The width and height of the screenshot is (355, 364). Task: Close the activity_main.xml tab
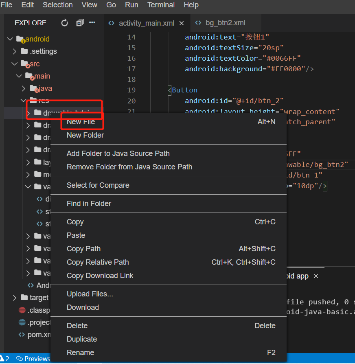(182, 23)
